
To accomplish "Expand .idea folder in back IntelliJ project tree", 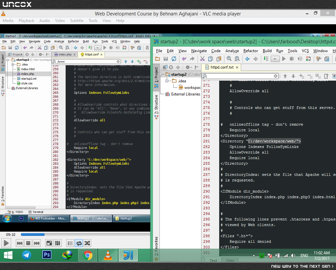I will [x=13, y=65].
